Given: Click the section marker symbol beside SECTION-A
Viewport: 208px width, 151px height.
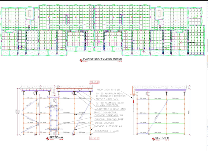Looking at the screenshot, I should tap(47, 139).
